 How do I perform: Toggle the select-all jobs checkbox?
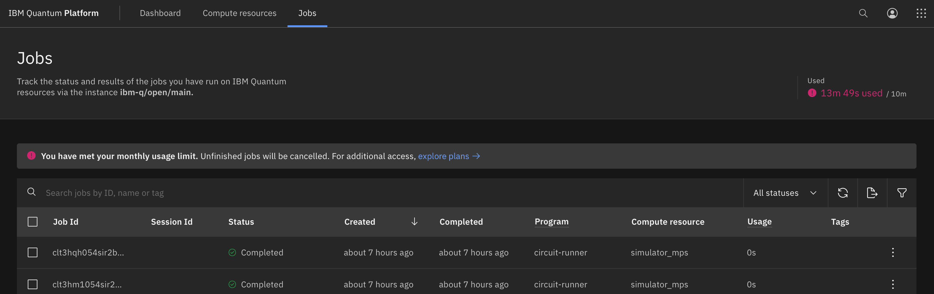[33, 222]
